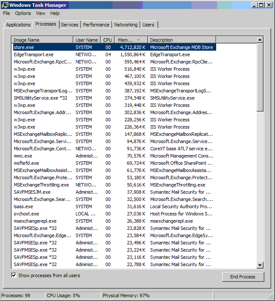Open the View menu

[x=41, y=13]
